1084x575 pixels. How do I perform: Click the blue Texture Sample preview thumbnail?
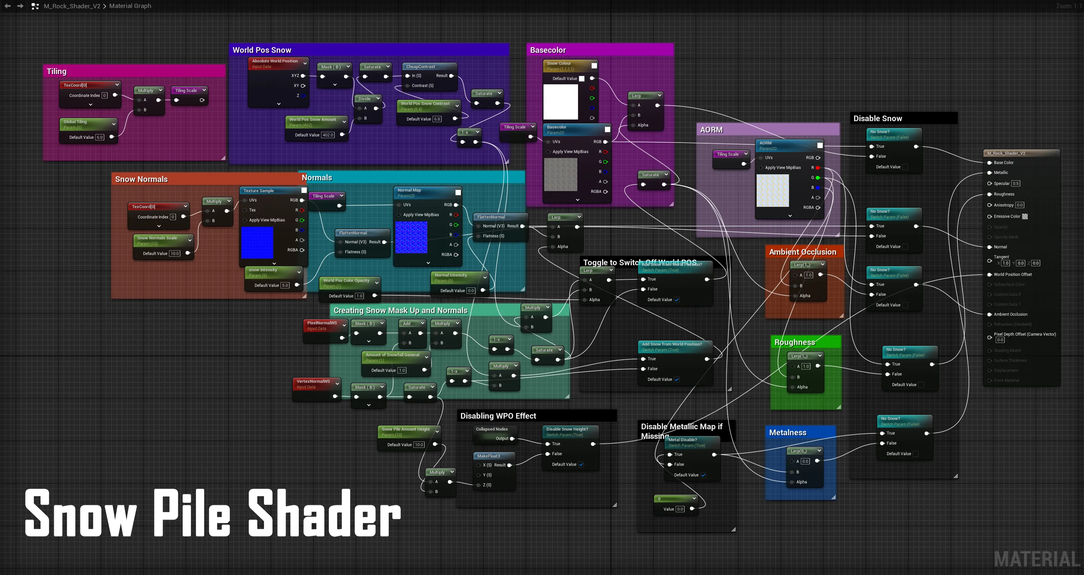pyautogui.click(x=257, y=243)
